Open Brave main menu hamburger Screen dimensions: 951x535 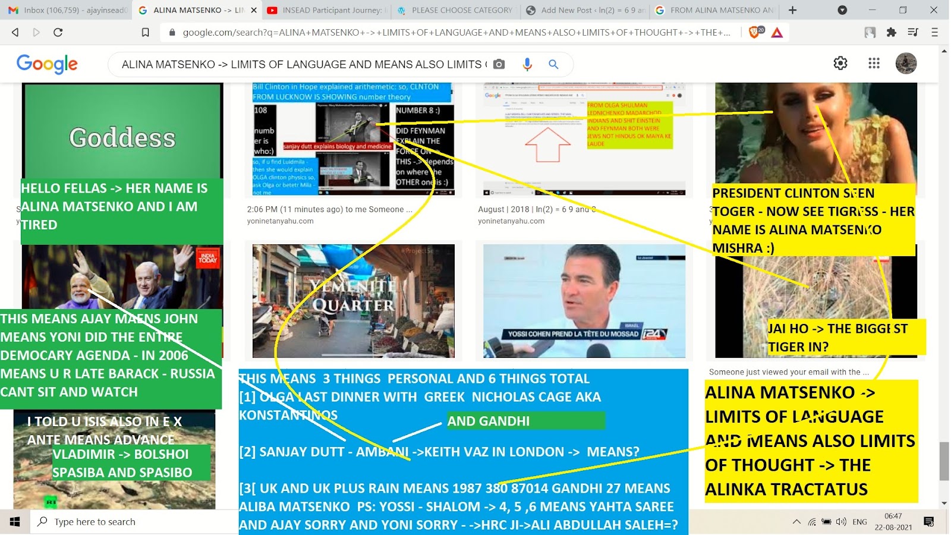click(934, 33)
